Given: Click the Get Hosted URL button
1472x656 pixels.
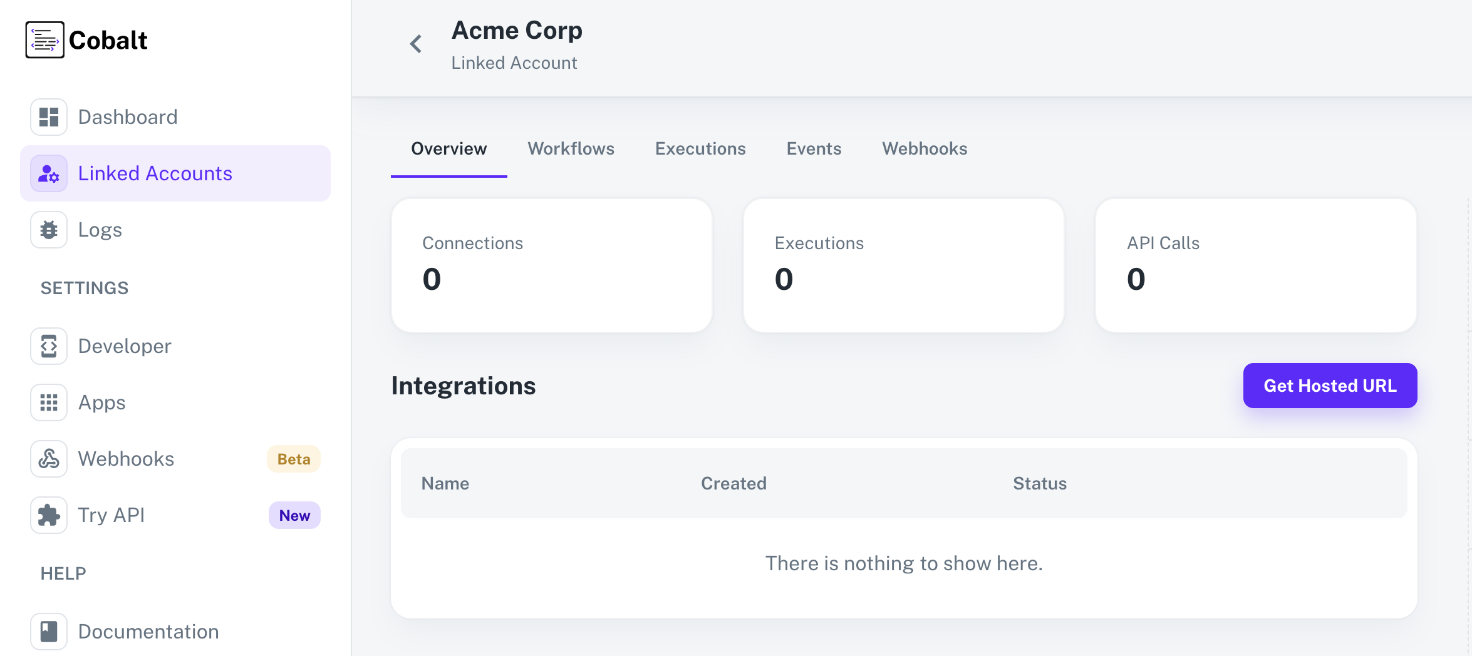Looking at the screenshot, I should 1330,385.
